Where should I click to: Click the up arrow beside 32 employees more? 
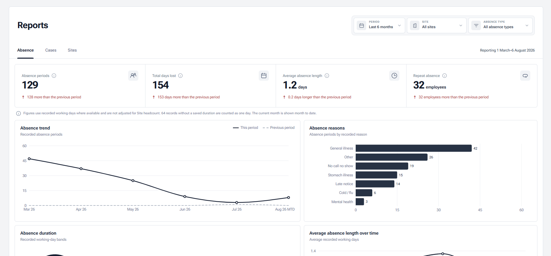[x=415, y=97]
